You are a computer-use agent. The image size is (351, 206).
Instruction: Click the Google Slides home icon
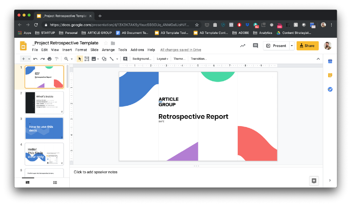(23, 46)
